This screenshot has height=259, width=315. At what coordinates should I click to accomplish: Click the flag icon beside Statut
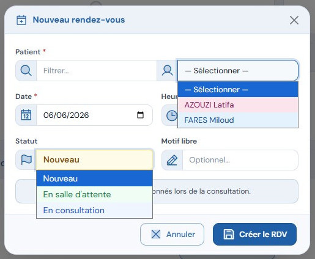[26, 159]
